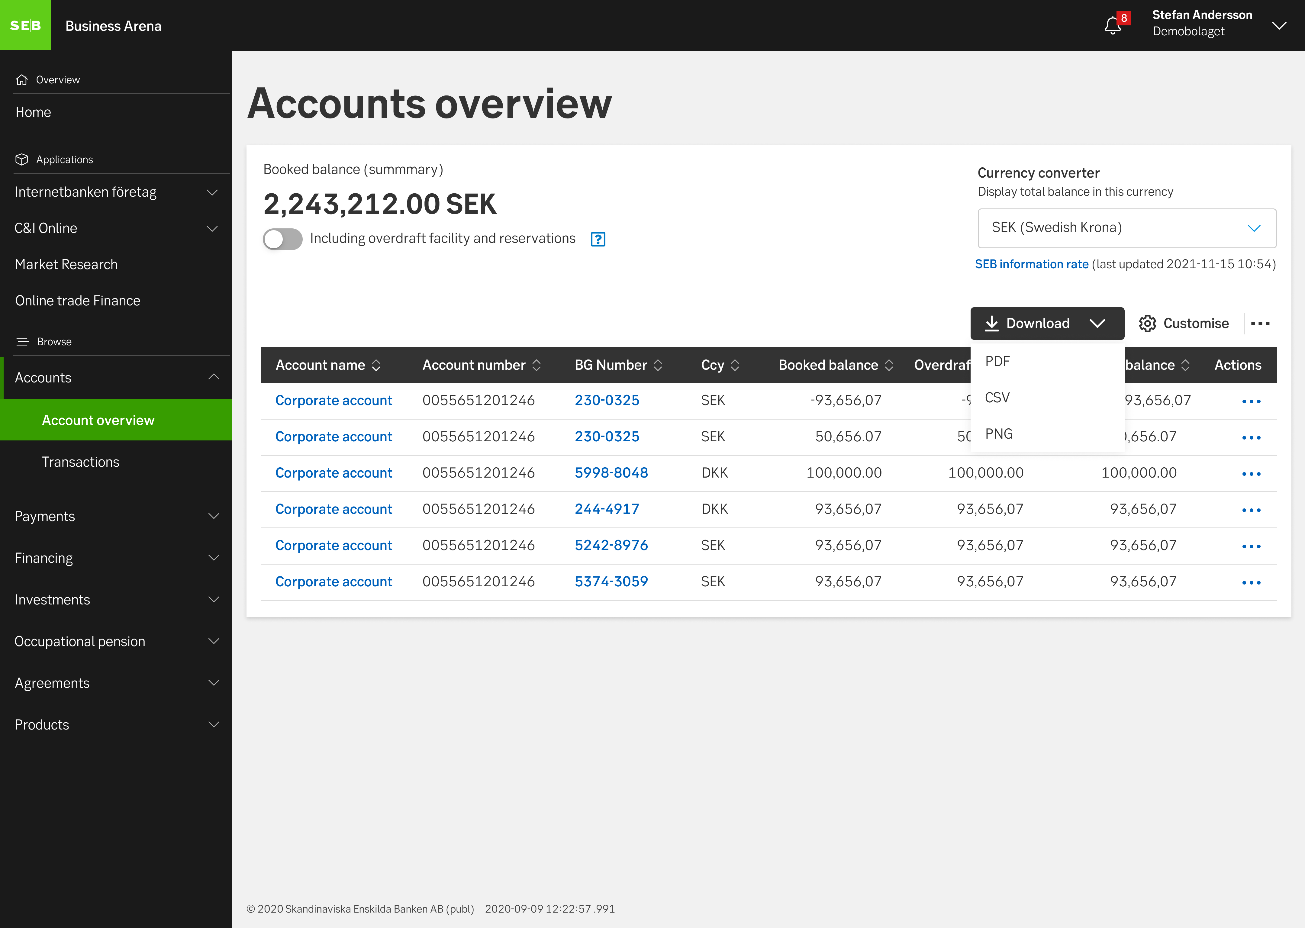Select CSV from the Download menu
This screenshot has width=1305, height=928.
[x=997, y=398]
